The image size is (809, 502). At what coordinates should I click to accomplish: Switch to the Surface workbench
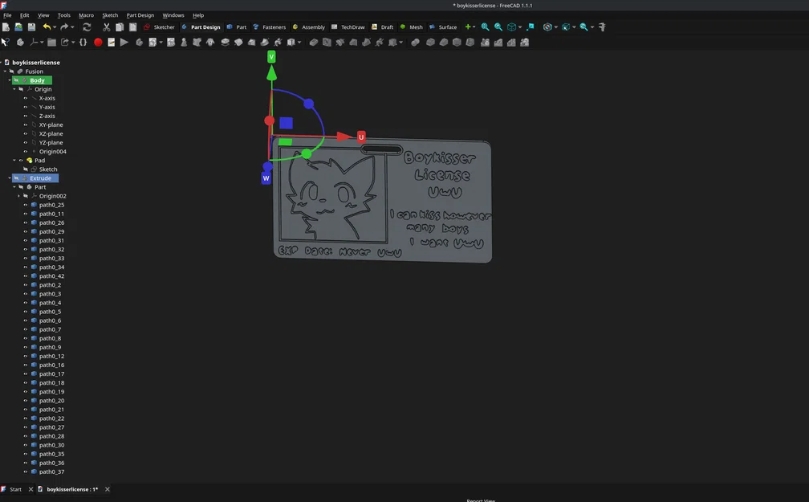pyautogui.click(x=443, y=27)
